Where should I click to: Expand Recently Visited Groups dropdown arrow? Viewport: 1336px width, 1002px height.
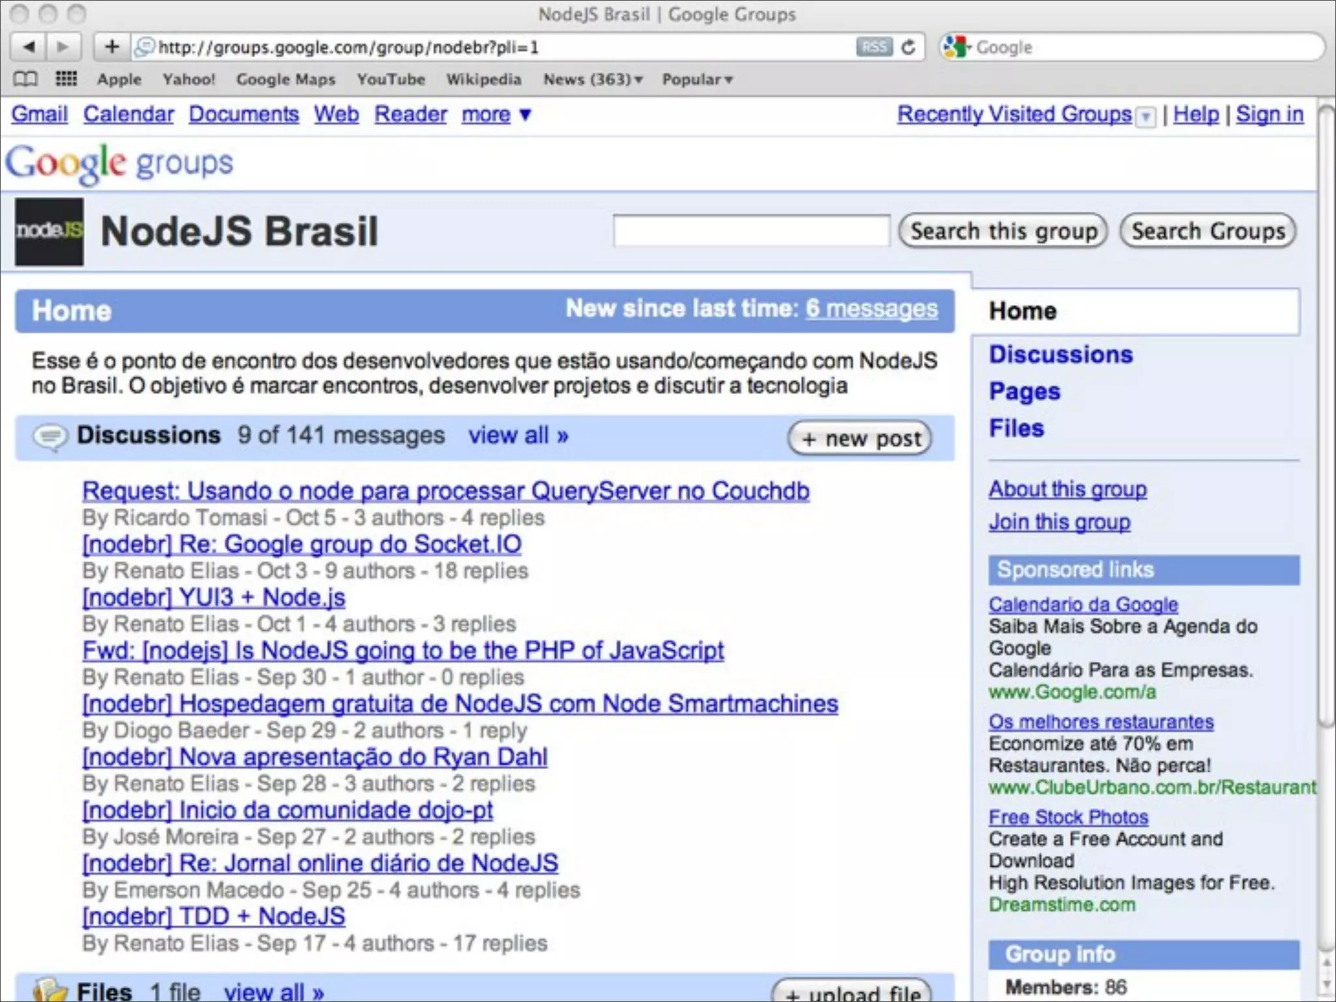point(1146,117)
